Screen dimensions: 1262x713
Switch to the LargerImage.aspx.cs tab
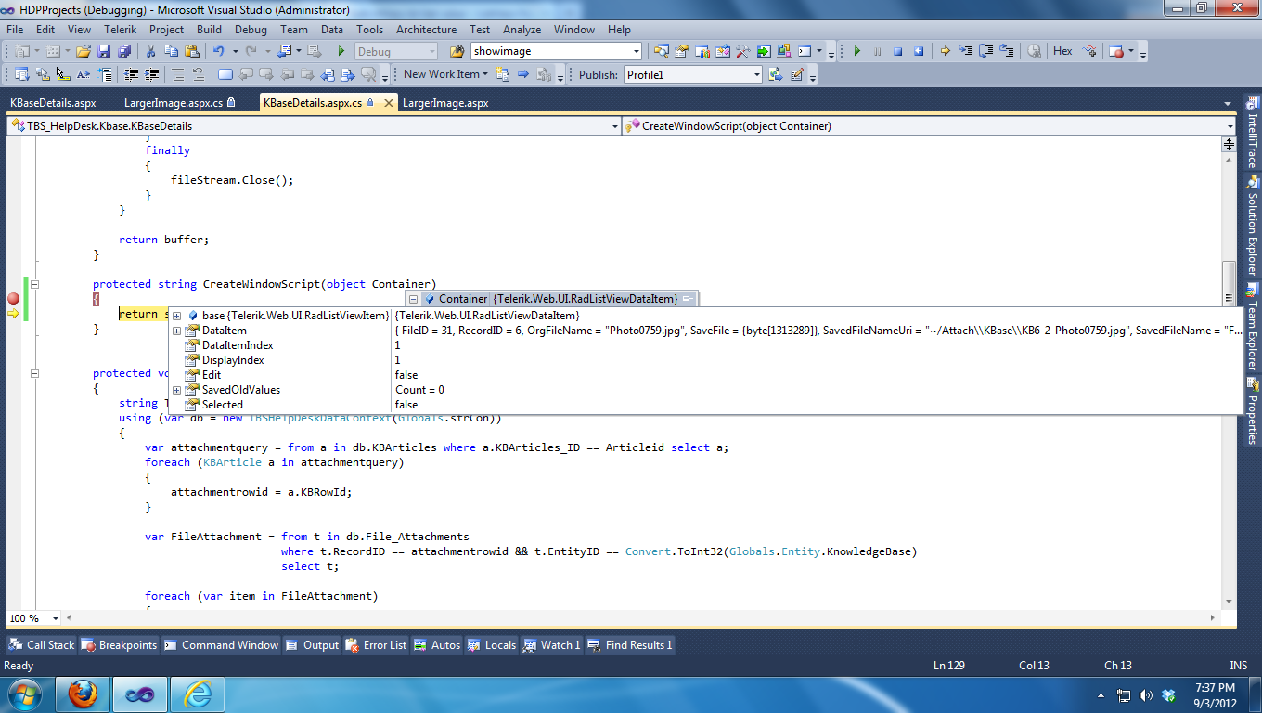point(174,103)
